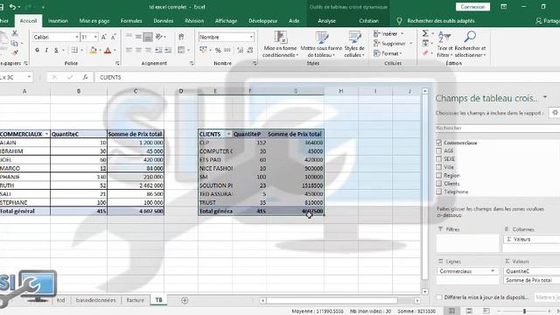Toggle underline formatting button

click(56, 51)
